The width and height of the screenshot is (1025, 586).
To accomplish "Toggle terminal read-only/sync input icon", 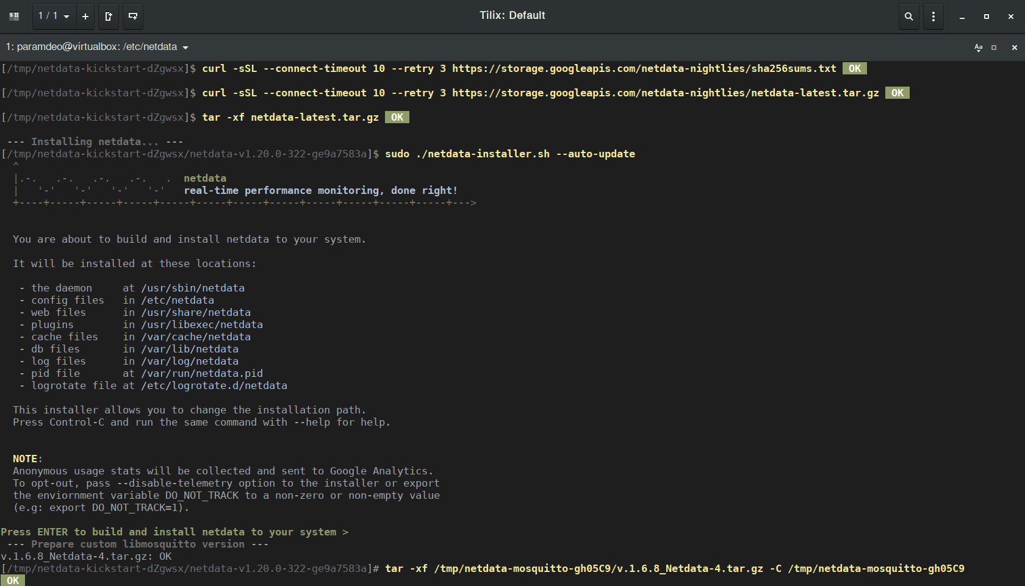I will pos(979,47).
